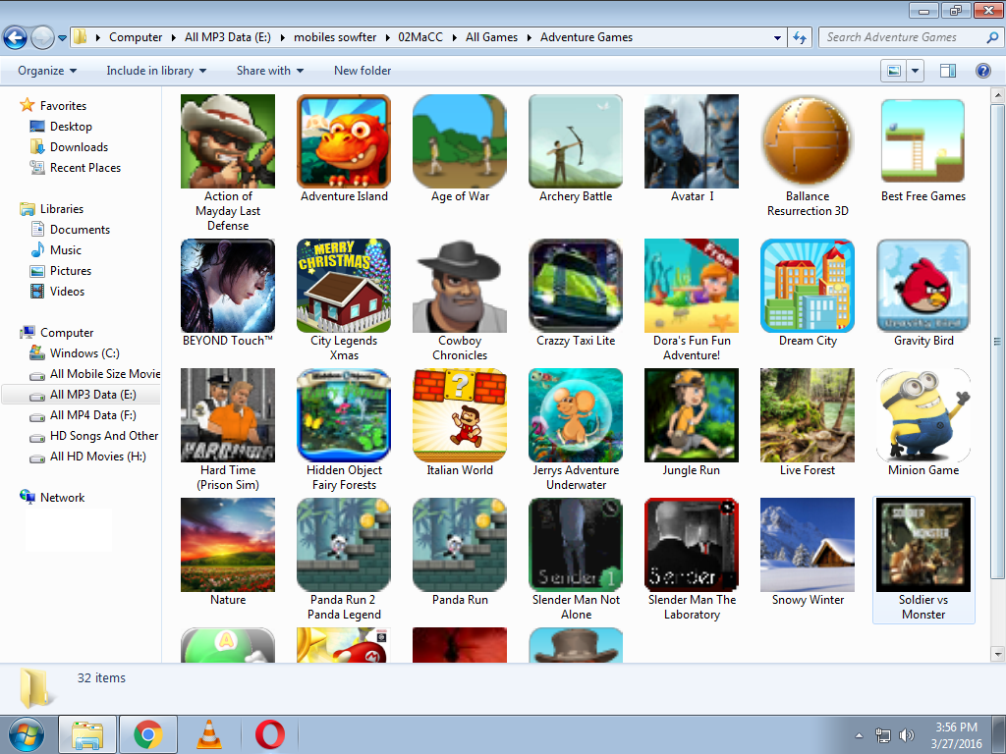Image resolution: width=1006 pixels, height=754 pixels.
Task: Select the Soldier vs Monster icon
Action: click(923, 544)
